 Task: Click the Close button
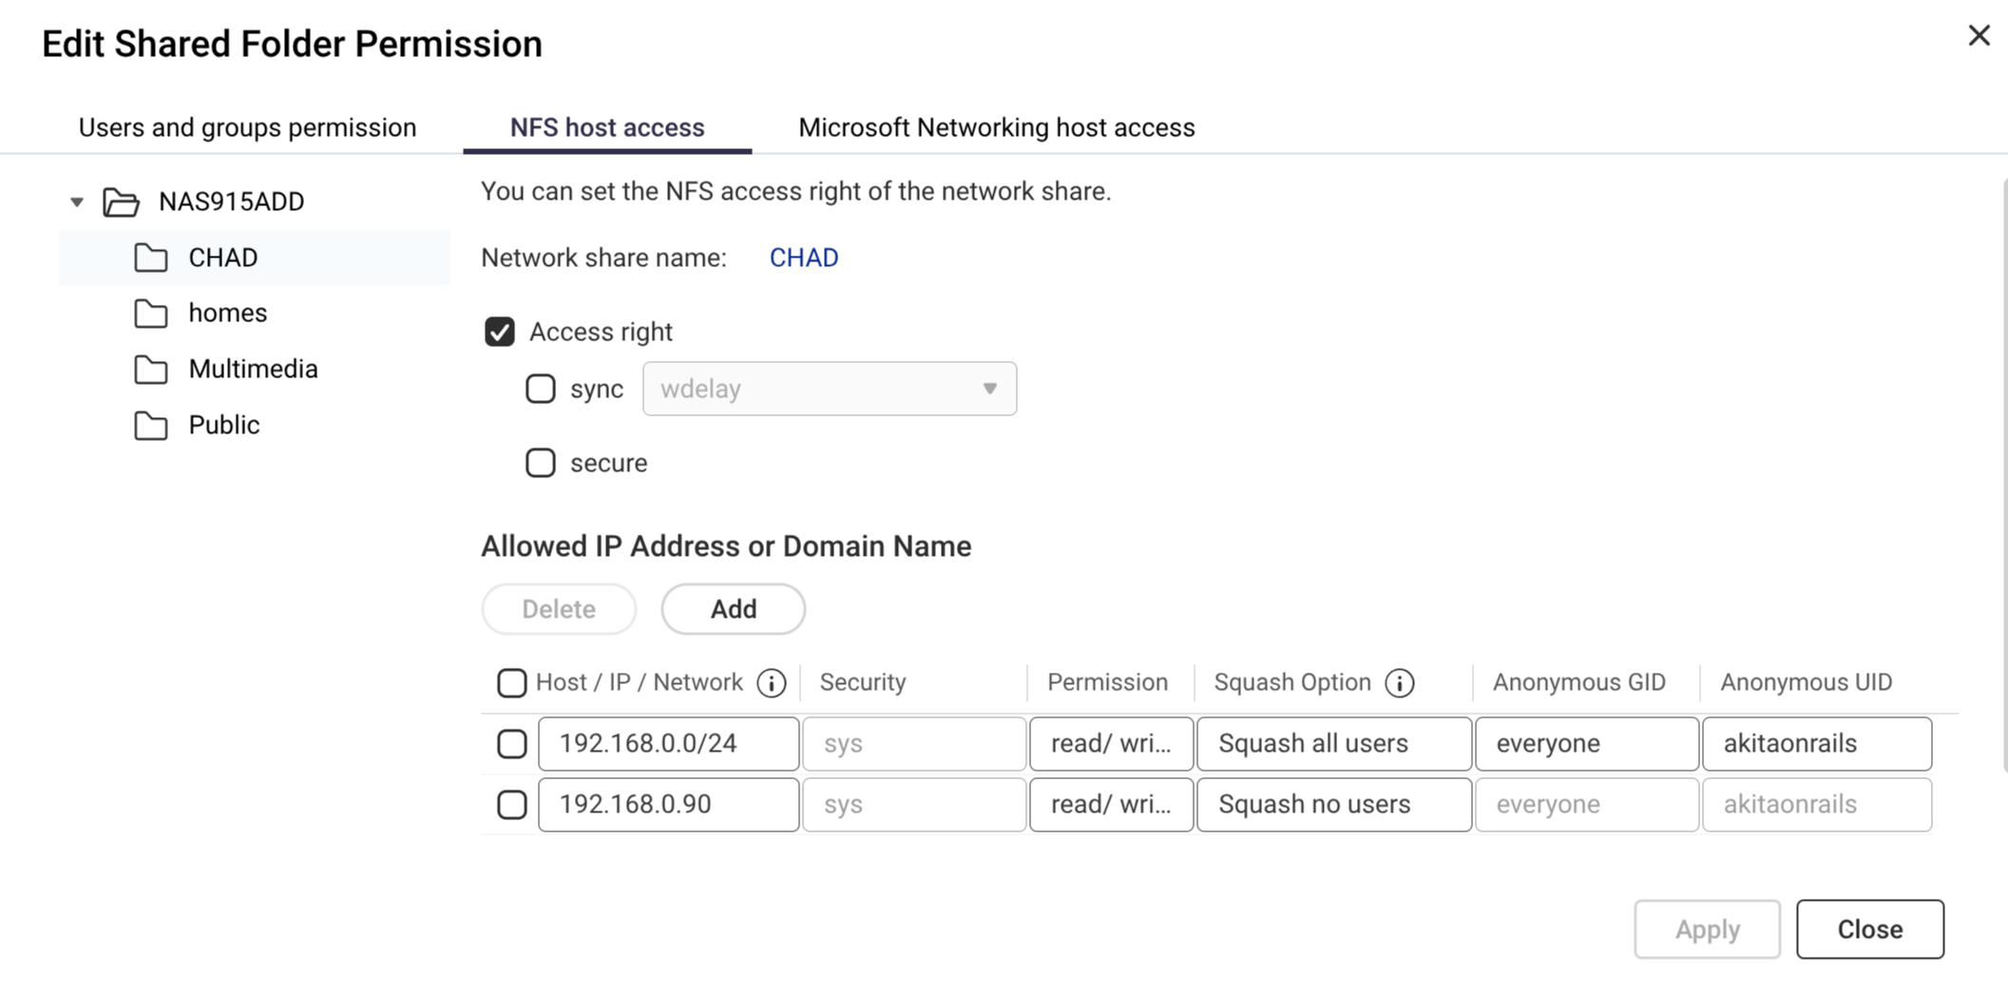pos(1870,929)
